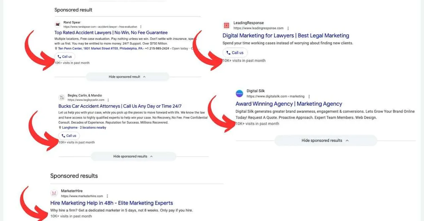The image size is (424, 221).
Task: Click Call us button in Rand Spear ad
Action: click(65, 57)
